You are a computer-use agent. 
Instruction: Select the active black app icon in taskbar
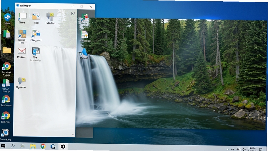[63, 147]
